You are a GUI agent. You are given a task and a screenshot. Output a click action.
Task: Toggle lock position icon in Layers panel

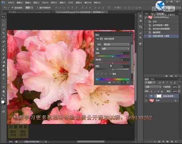[158, 91]
